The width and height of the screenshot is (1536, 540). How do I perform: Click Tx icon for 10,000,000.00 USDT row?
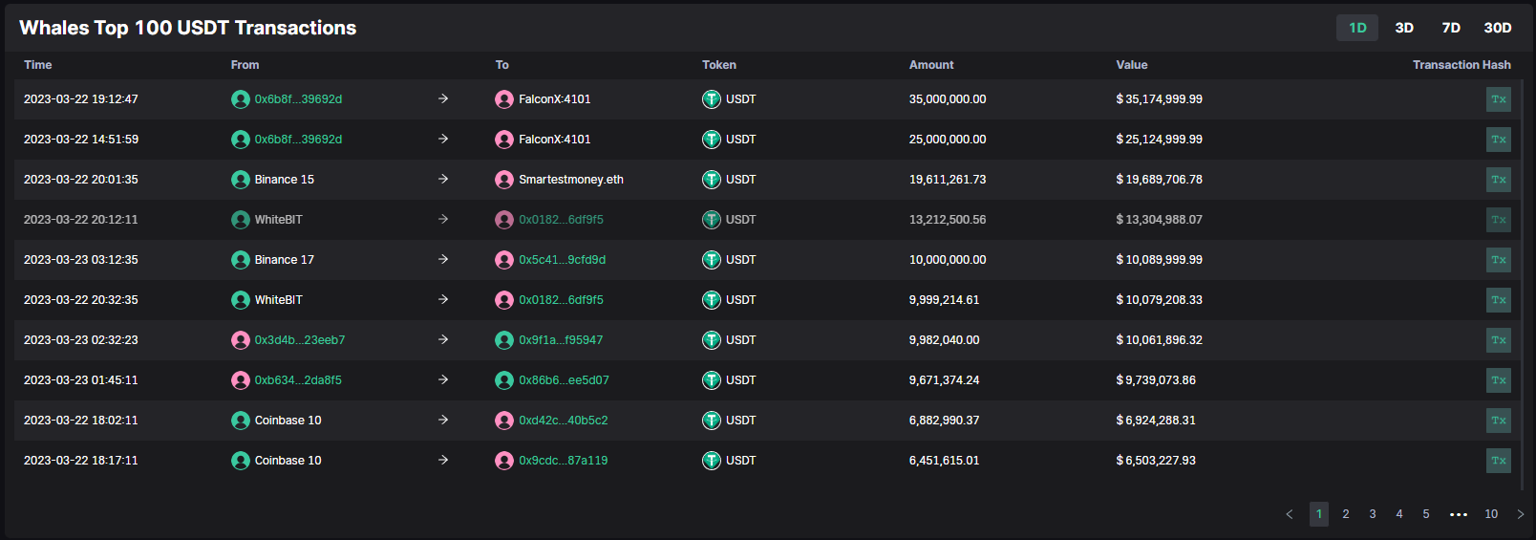point(1498,260)
